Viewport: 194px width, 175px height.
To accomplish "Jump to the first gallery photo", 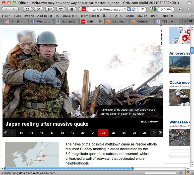I will [x=5, y=133].
